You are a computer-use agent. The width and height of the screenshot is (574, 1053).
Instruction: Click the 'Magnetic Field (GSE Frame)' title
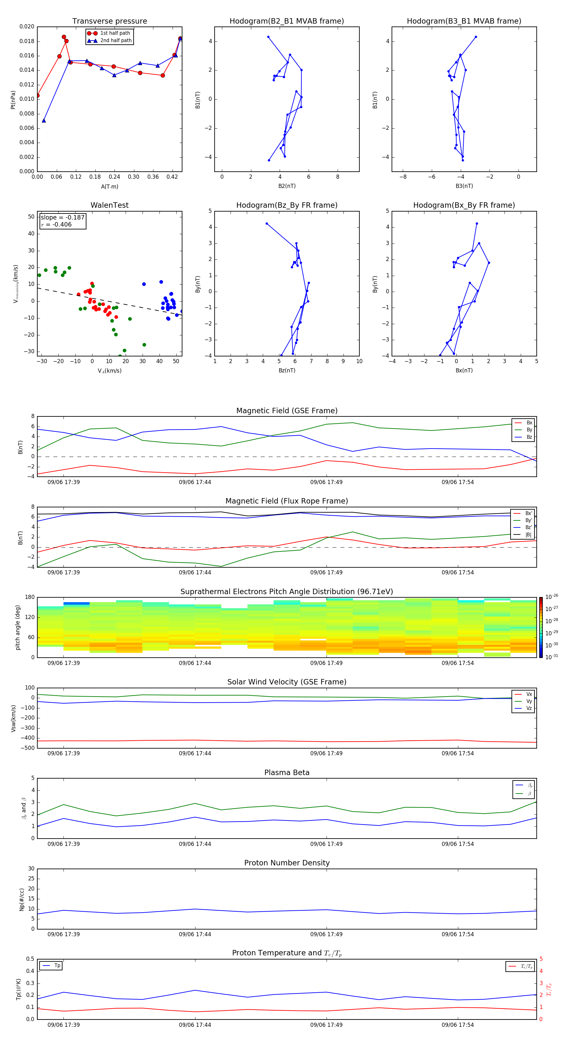[287, 411]
